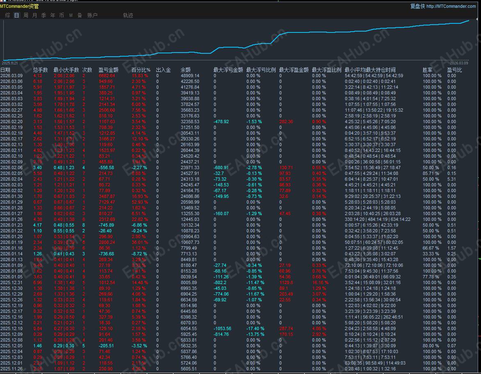Click the 盈亏比 column header
The image size is (481, 374).
454,70
